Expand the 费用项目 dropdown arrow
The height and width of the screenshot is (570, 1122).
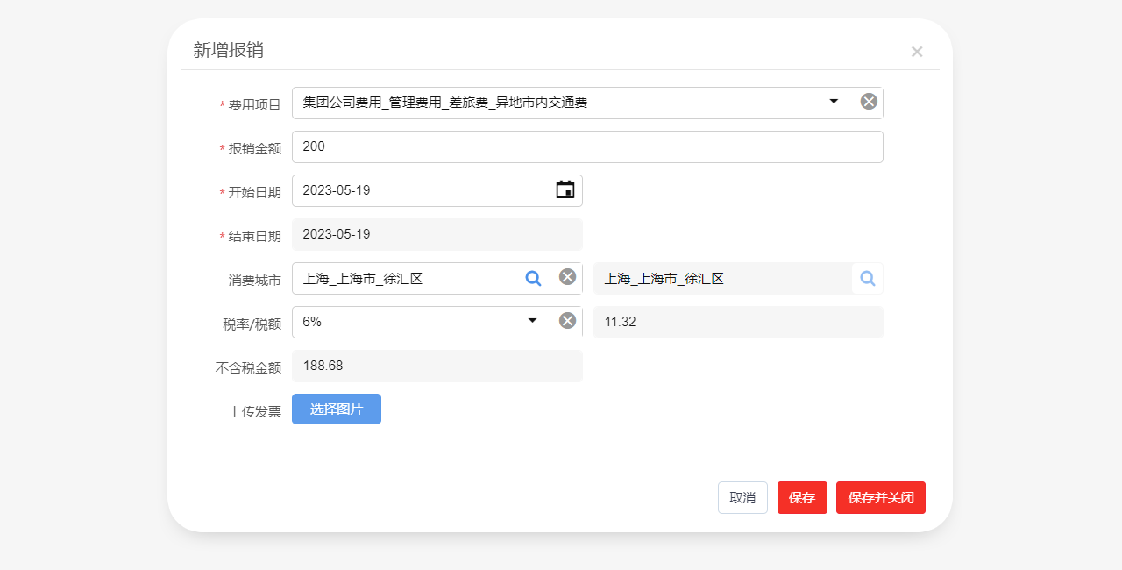[x=834, y=102]
